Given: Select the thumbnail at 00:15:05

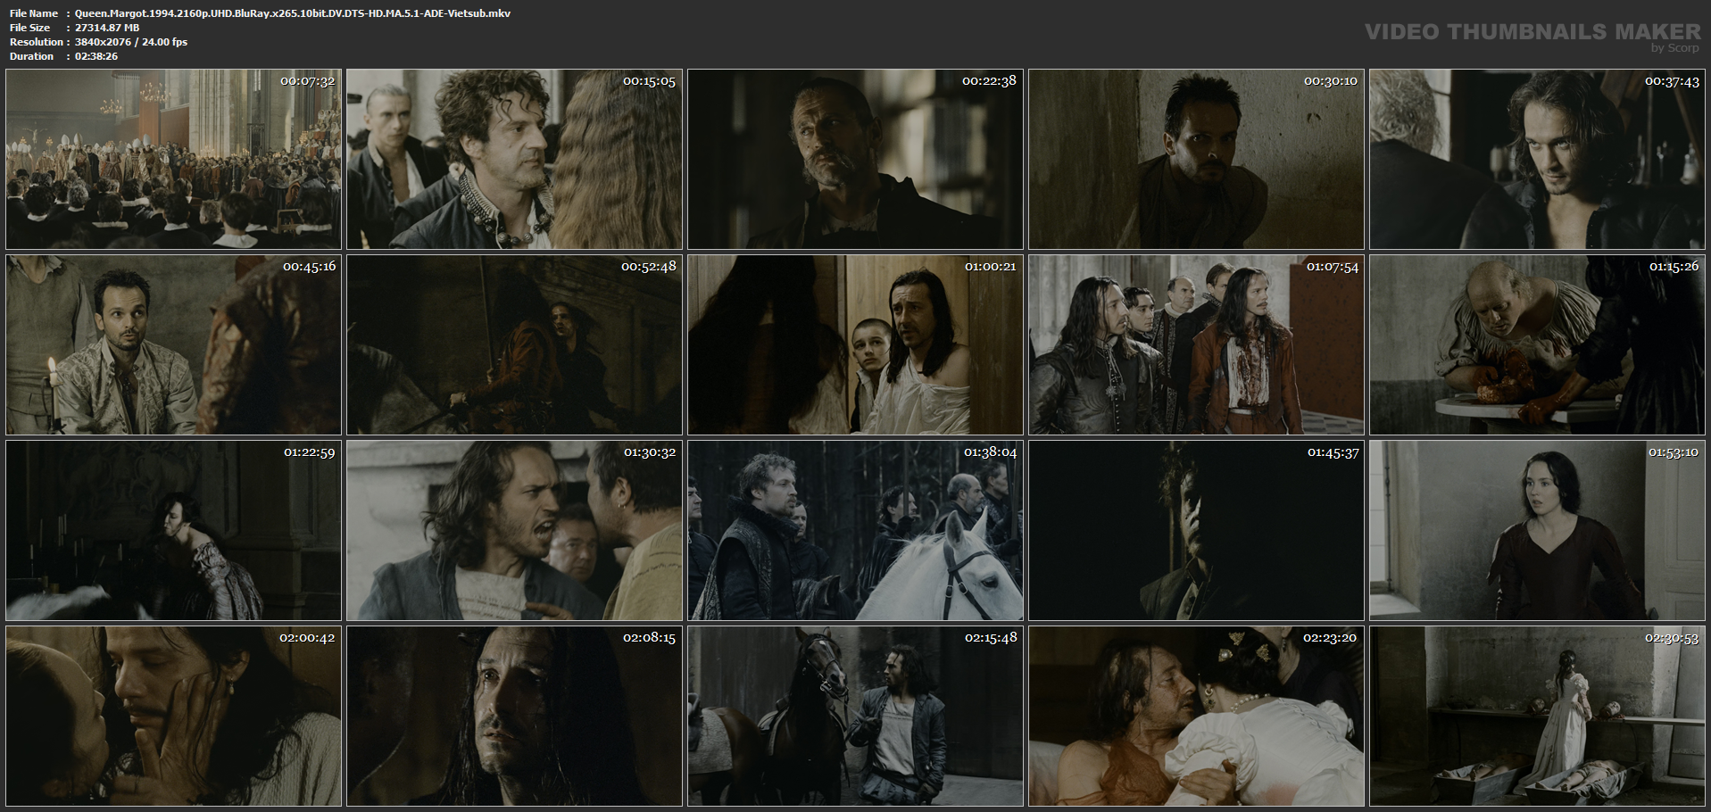Looking at the screenshot, I should pos(515,160).
